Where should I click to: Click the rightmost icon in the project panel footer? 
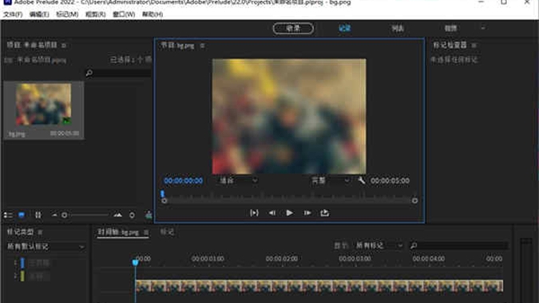click(149, 215)
